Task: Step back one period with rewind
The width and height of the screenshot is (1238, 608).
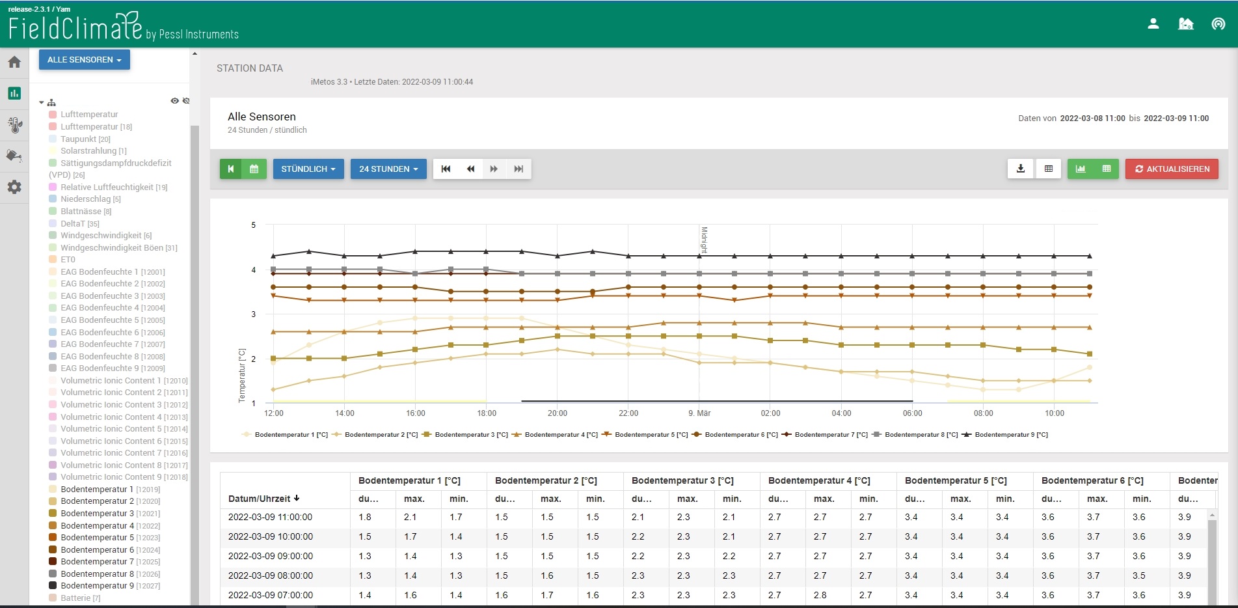Action: (x=470, y=169)
